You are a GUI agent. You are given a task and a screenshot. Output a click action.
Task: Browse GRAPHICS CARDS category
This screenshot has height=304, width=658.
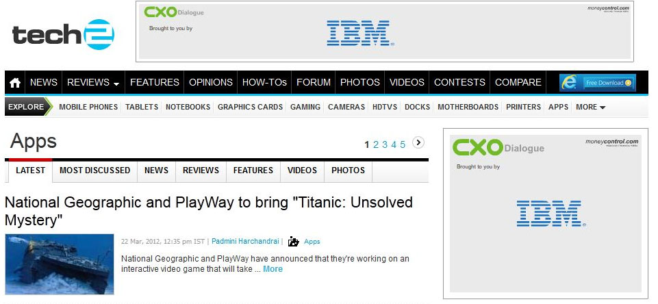pyautogui.click(x=250, y=107)
